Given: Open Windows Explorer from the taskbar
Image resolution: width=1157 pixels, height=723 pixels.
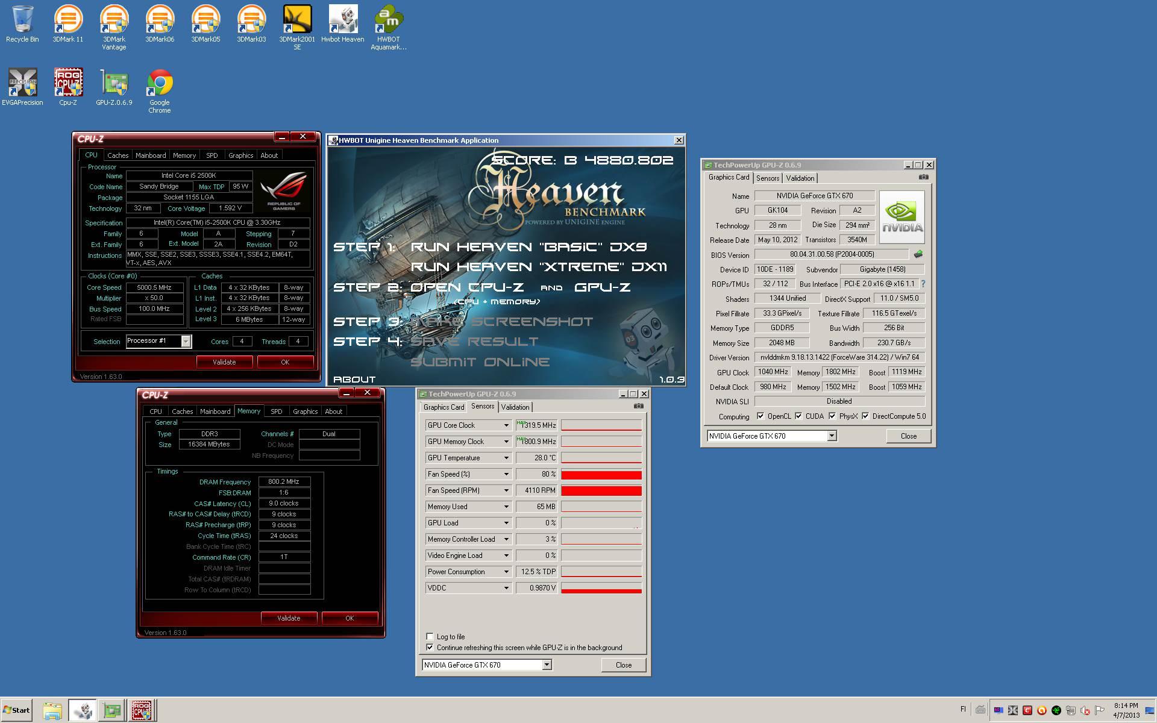Looking at the screenshot, I should click(52, 710).
